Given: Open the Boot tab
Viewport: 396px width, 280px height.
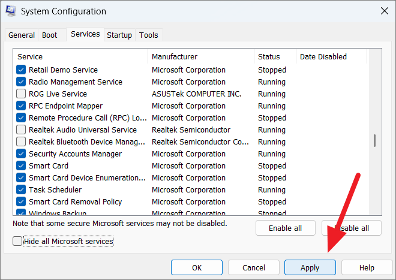Looking at the screenshot, I should pos(50,35).
